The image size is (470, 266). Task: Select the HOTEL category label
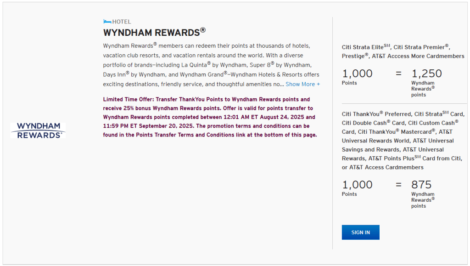[122, 22]
